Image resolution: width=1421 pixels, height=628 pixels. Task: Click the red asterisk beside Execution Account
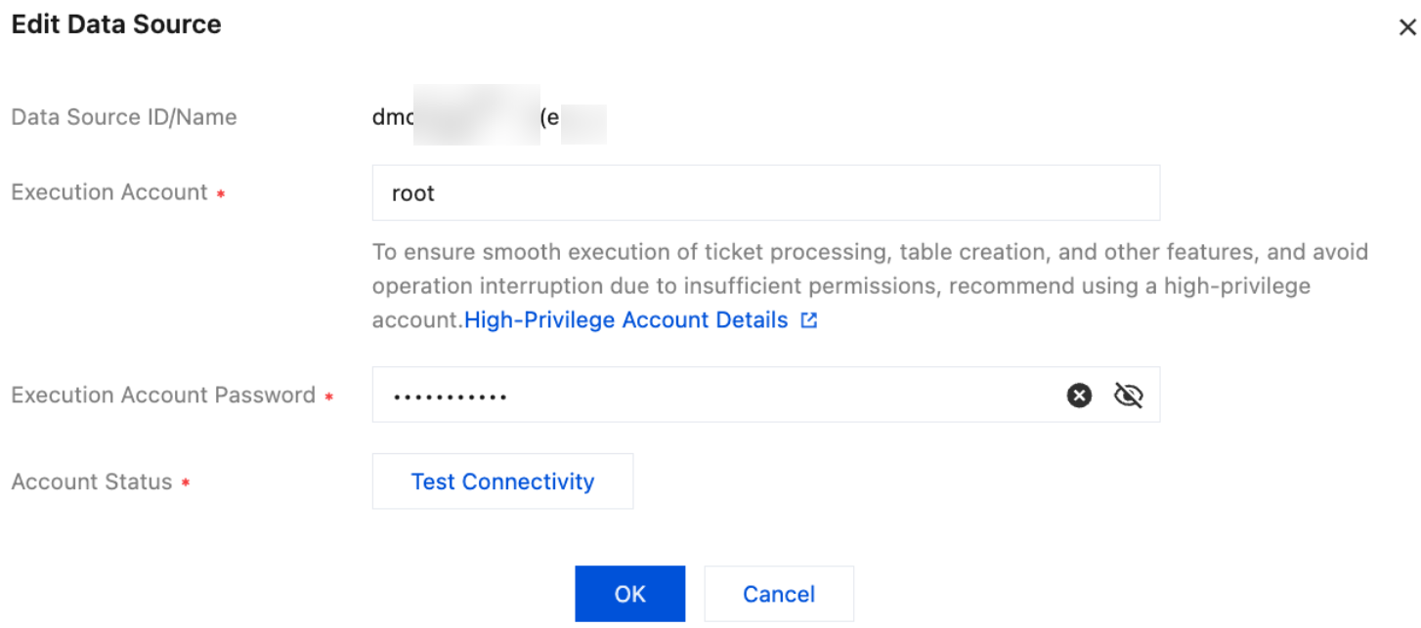pos(221,194)
